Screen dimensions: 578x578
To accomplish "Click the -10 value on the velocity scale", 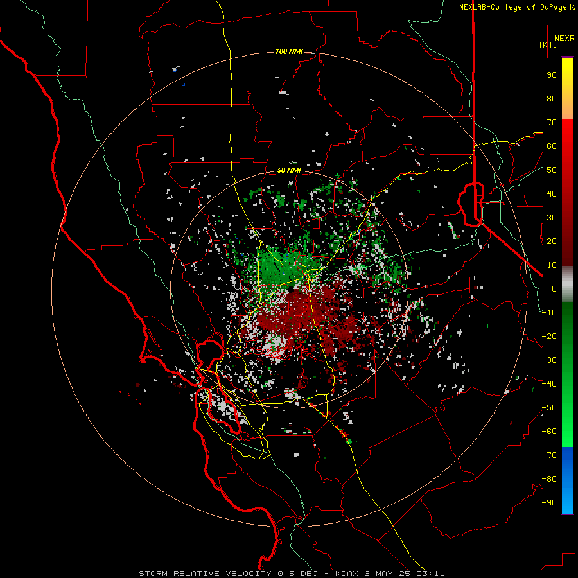I will [549, 313].
